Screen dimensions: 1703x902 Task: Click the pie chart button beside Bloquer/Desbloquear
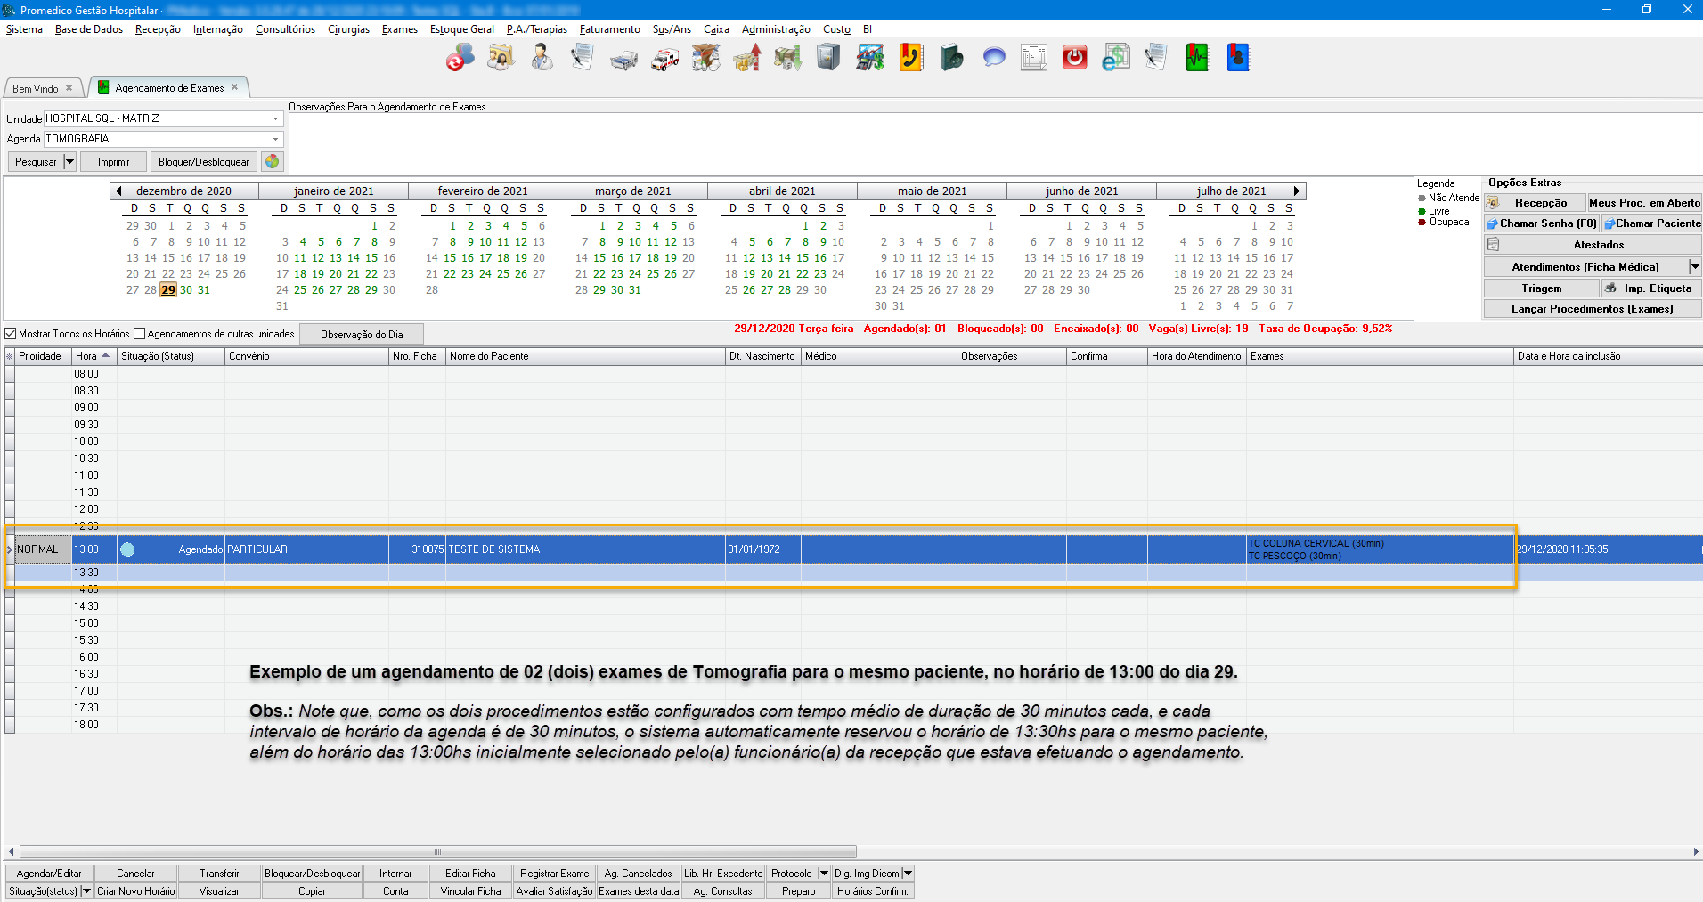tap(273, 161)
